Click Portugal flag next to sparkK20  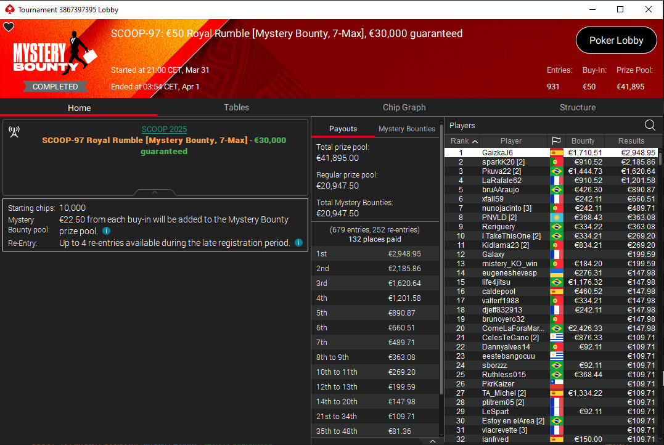click(556, 161)
